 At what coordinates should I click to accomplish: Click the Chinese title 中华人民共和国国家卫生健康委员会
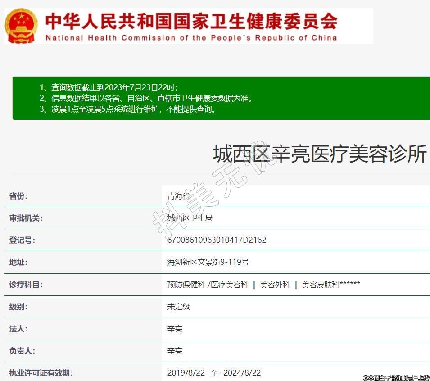point(191,21)
